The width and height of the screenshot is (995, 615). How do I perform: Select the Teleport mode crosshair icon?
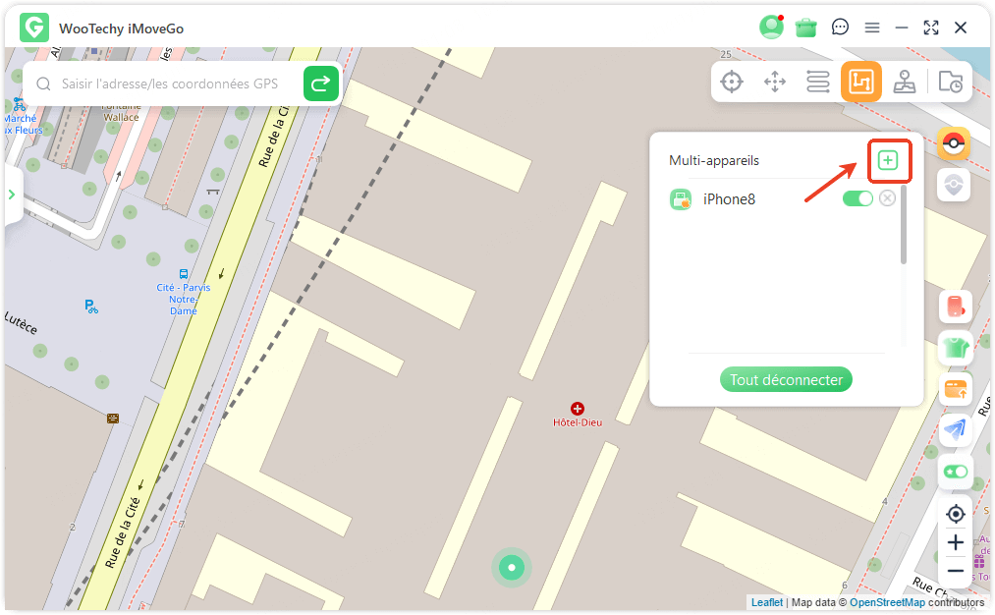pos(732,82)
